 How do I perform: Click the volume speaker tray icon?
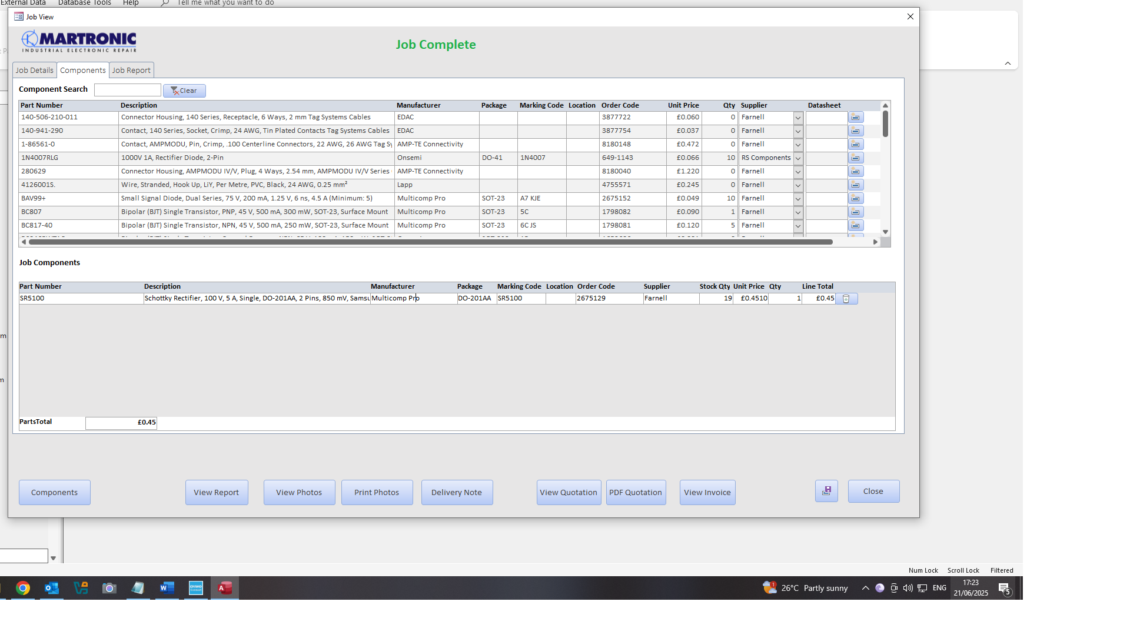click(x=908, y=588)
